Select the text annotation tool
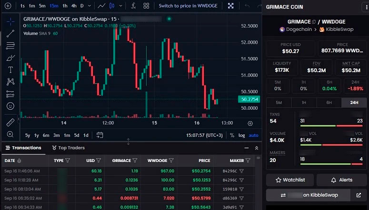The height and width of the screenshot is (210, 369). point(10,70)
